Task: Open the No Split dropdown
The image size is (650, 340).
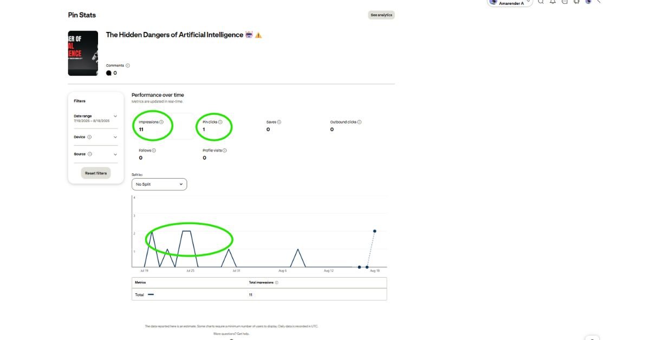Action: (159, 185)
